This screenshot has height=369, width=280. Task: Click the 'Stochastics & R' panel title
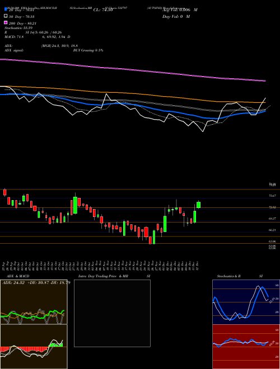228,276
